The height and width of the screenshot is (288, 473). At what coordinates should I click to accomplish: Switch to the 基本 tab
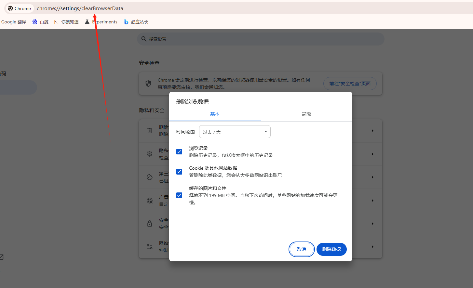point(215,114)
